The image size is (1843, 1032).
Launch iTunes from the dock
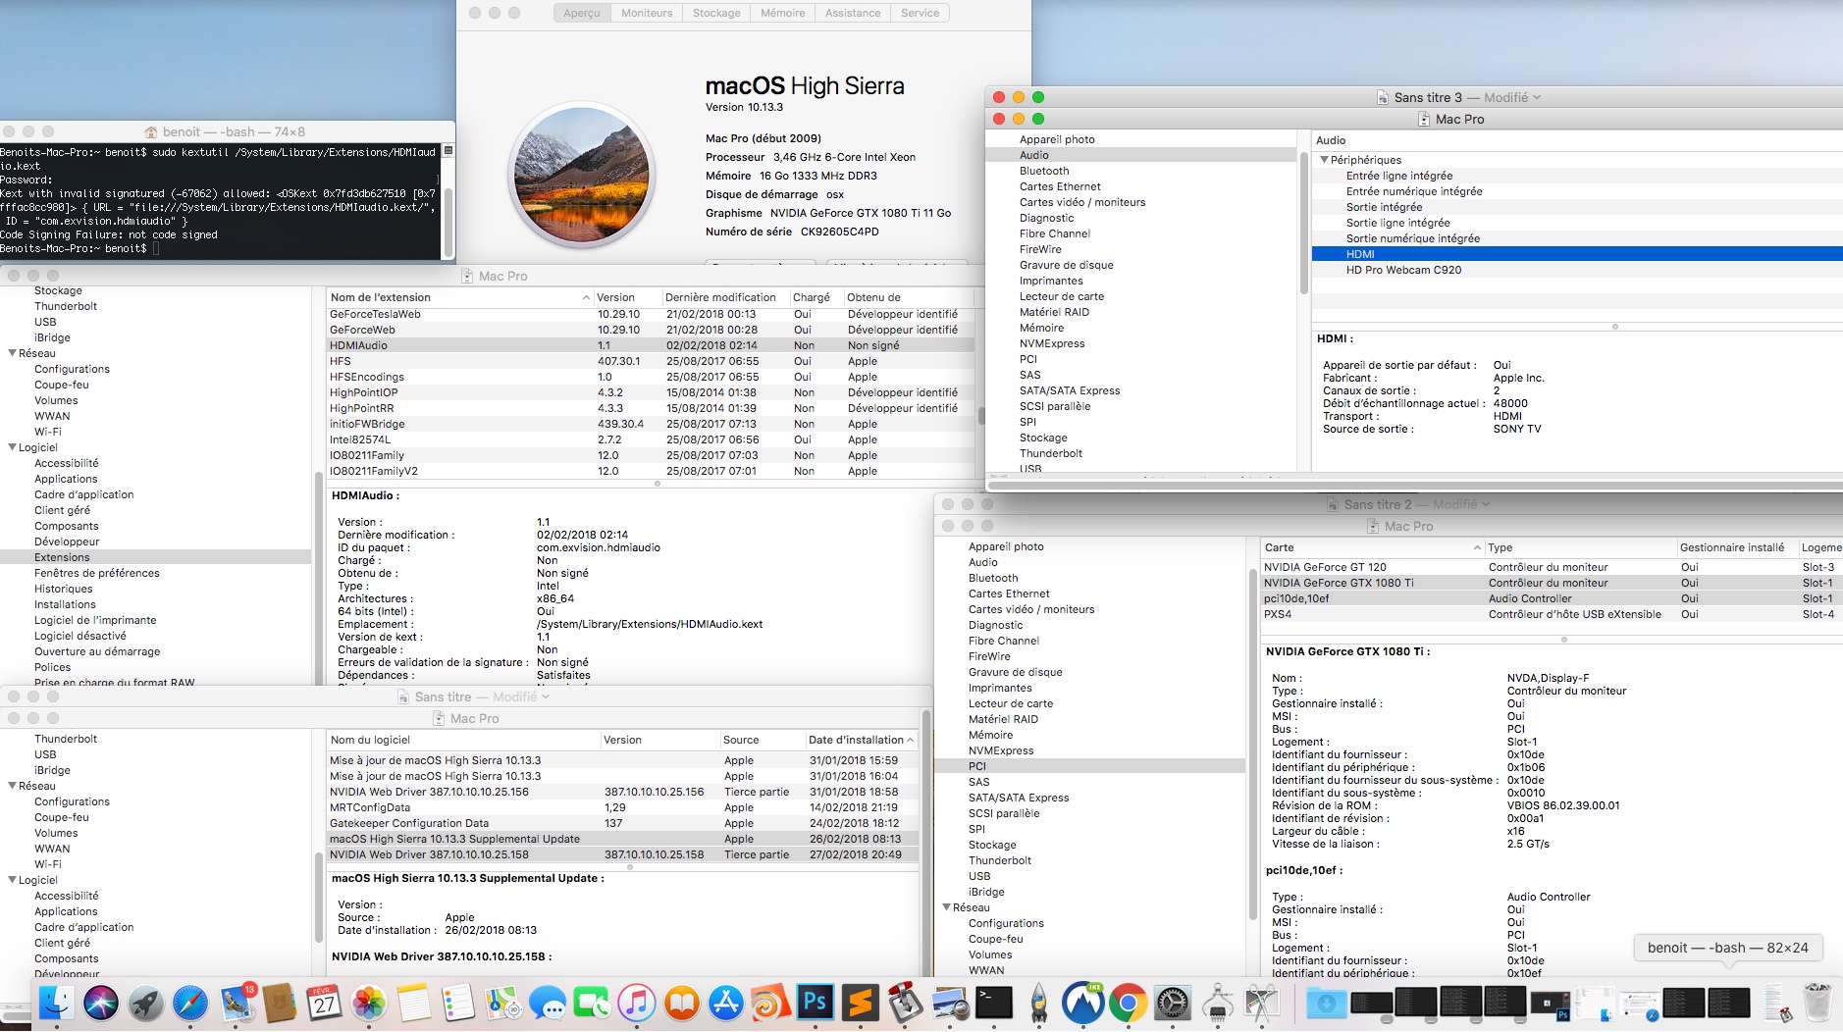pyautogui.click(x=636, y=1004)
